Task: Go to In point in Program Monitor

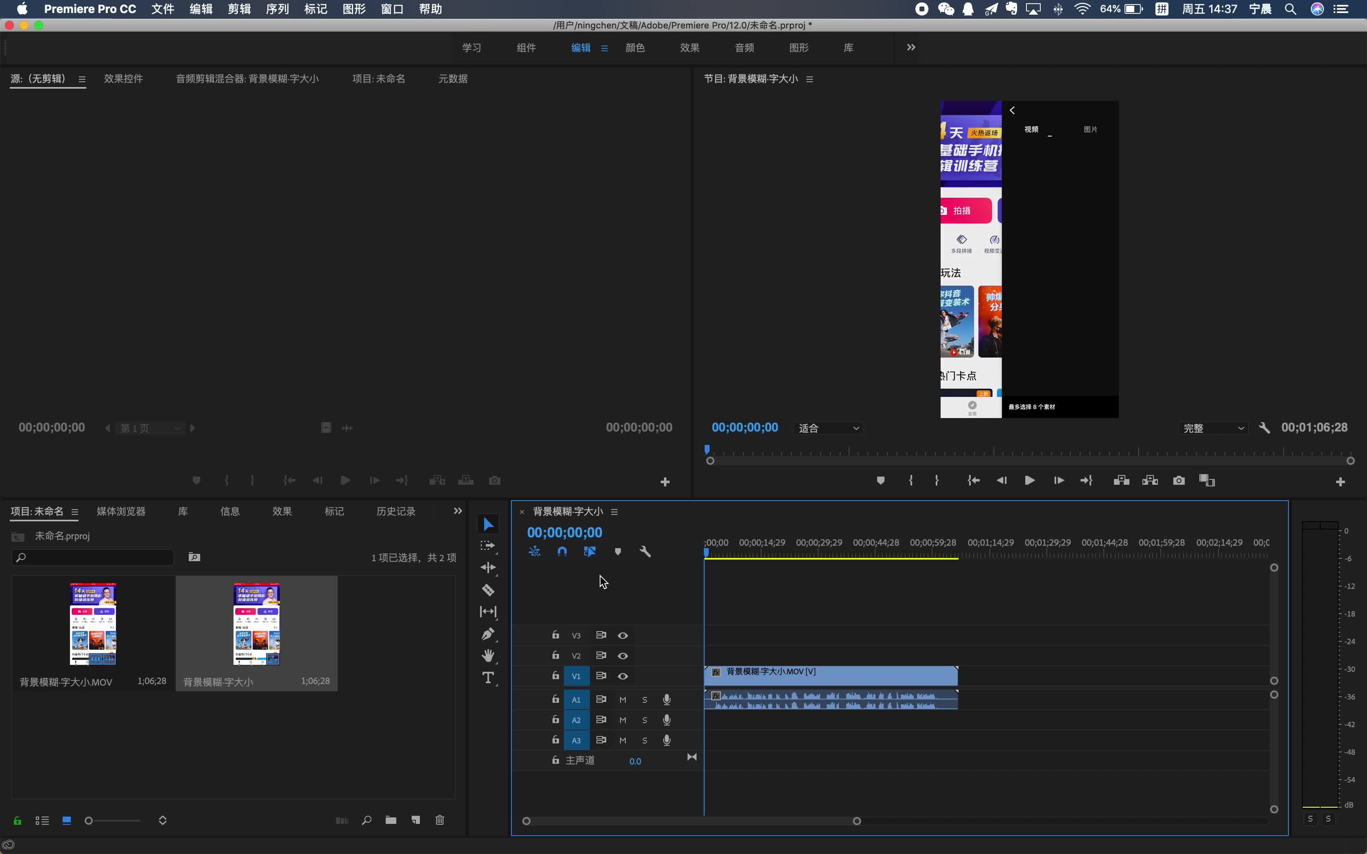Action: (x=973, y=481)
